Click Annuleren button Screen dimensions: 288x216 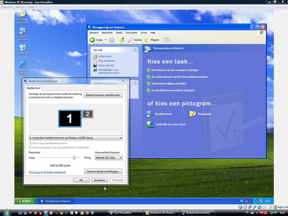pos(99,180)
